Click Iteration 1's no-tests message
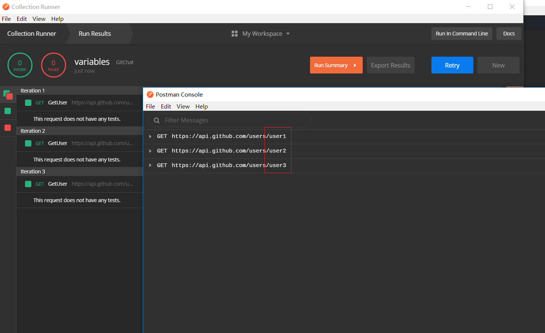This screenshot has height=333, width=545. pyautogui.click(x=77, y=119)
